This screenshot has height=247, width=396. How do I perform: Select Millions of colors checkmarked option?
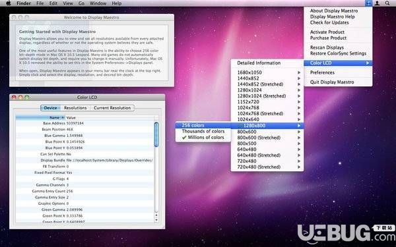[x=203, y=138]
